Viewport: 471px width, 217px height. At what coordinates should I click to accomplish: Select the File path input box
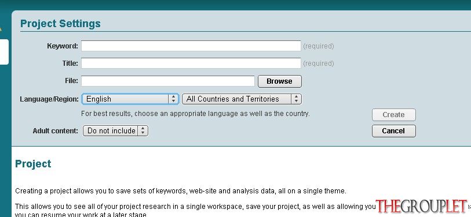(167, 81)
